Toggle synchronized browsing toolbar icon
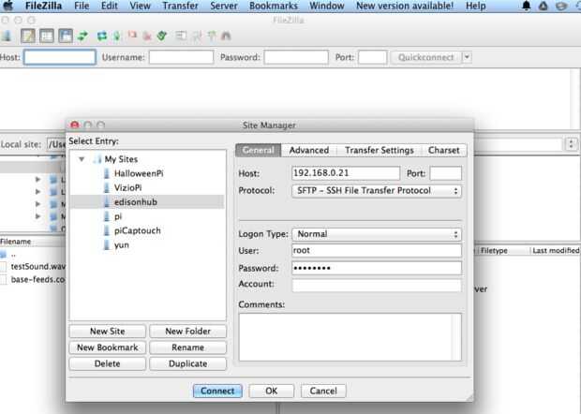Viewport: 581px width, 414px height. [212, 36]
